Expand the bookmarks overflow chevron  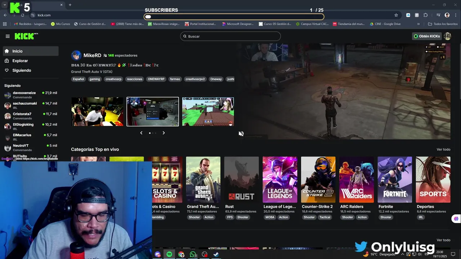click(x=418, y=24)
